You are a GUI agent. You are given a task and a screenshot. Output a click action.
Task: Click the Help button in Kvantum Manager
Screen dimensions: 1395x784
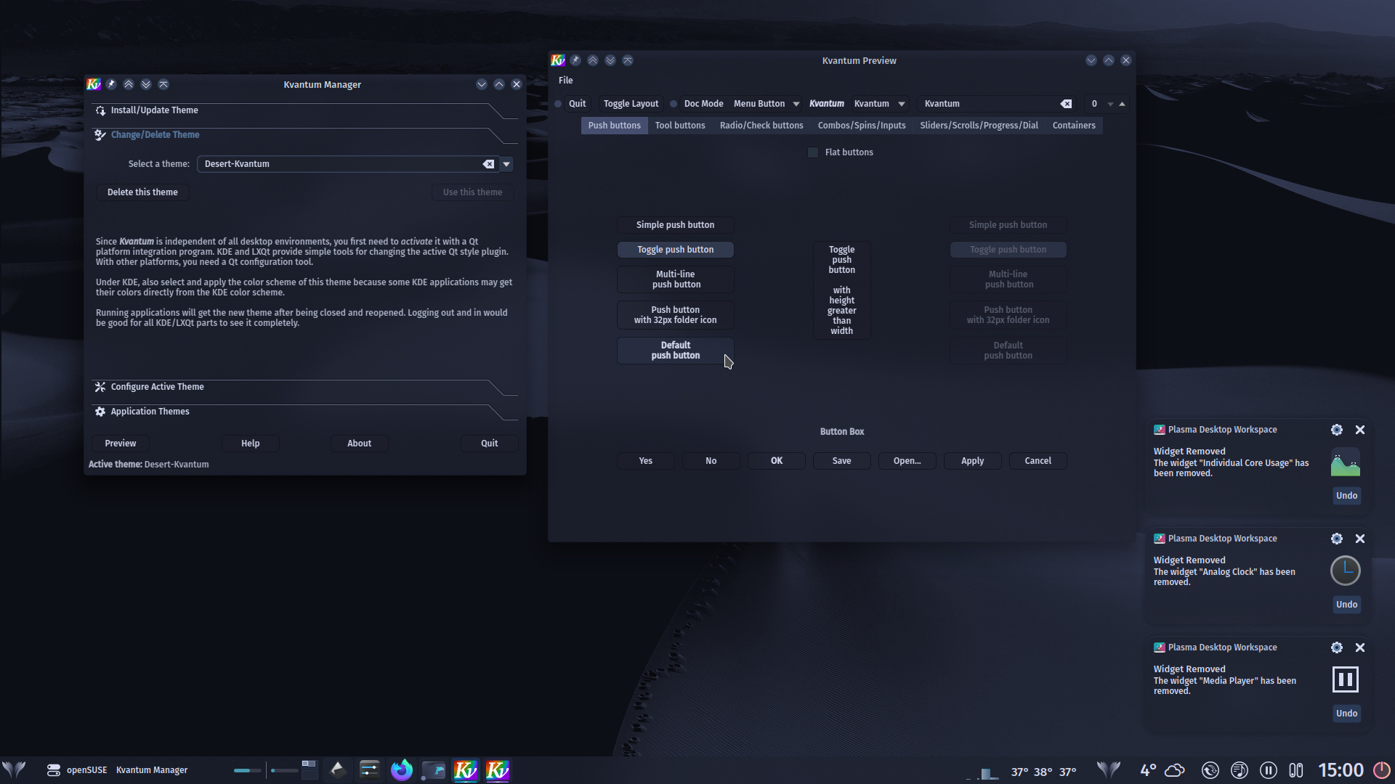point(251,444)
